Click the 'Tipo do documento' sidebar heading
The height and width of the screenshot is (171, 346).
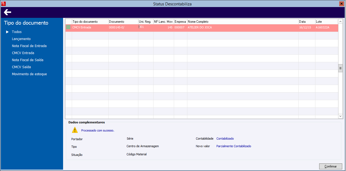click(26, 23)
